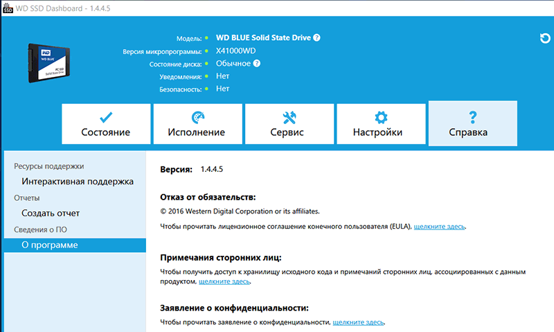Screen dimensions: 554x332
Task: Click the Безопасность value Нет
Action: pos(222,89)
